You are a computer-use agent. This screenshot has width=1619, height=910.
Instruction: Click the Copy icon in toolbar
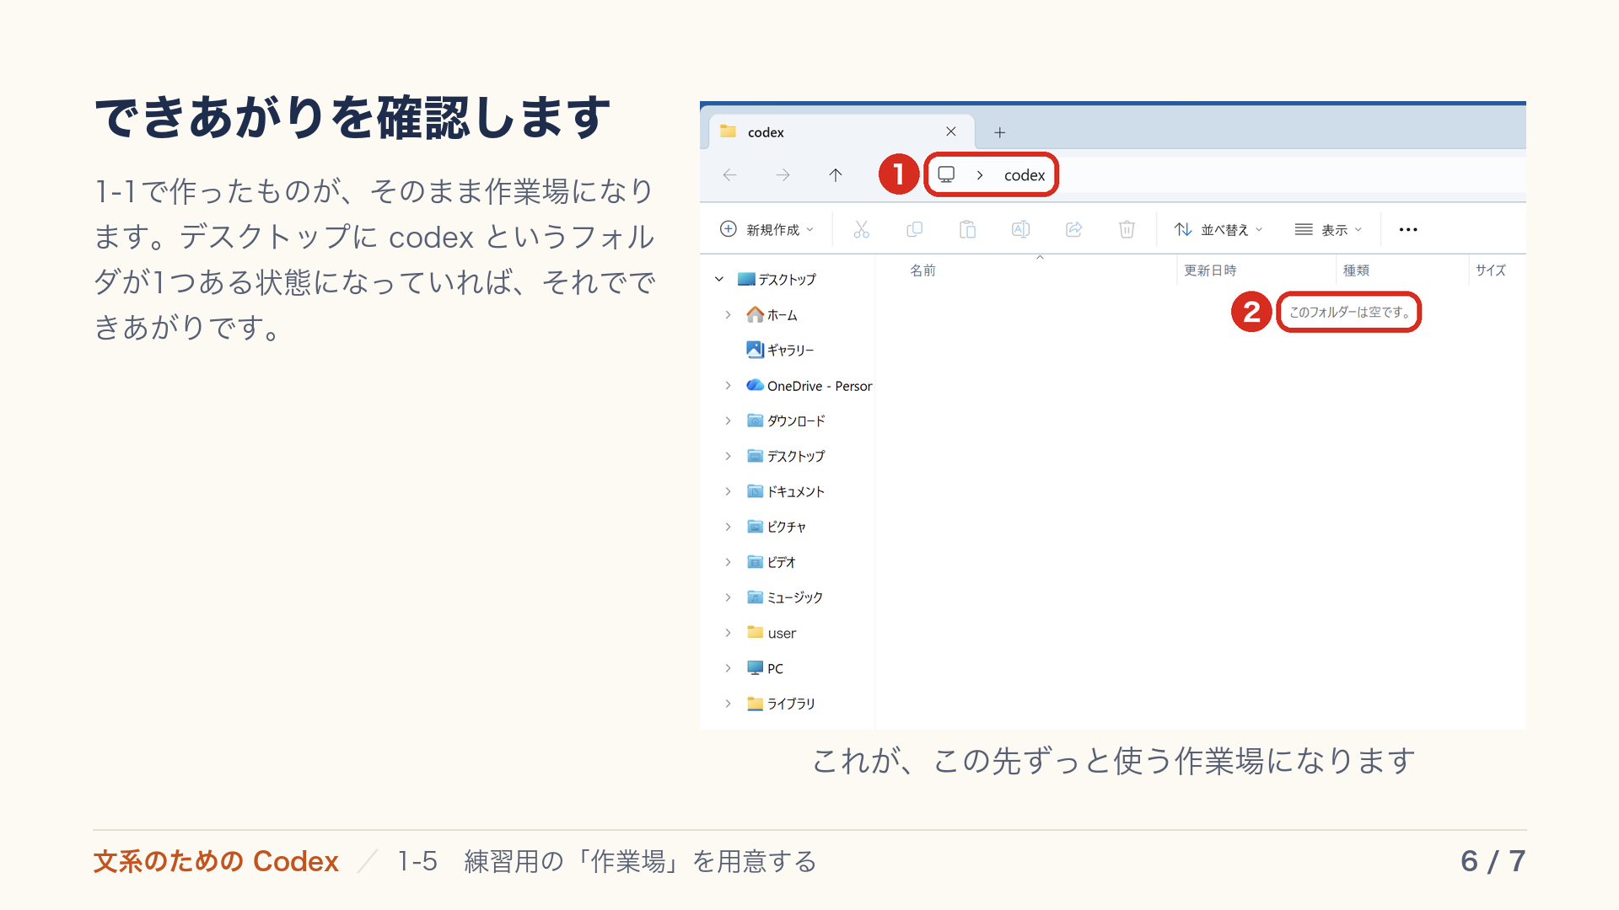[x=914, y=229]
